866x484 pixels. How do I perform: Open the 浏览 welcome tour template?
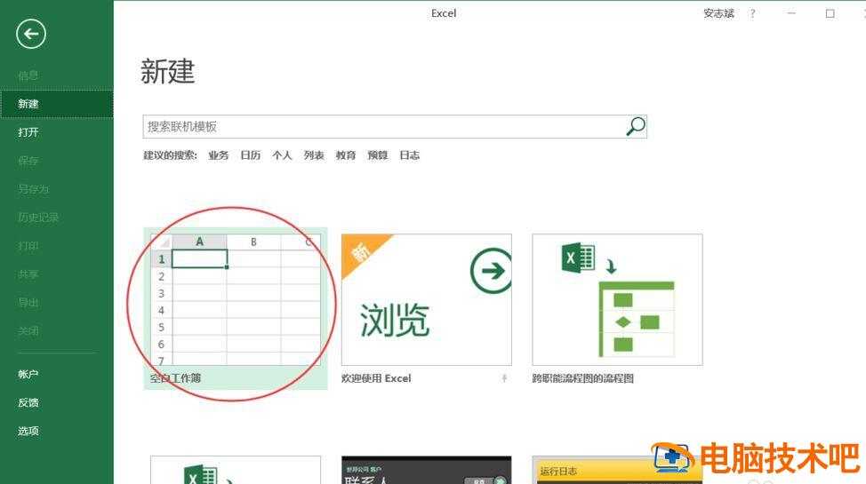427,299
